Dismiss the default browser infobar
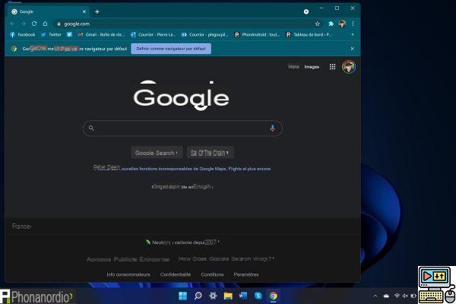The width and height of the screenshot is (456, 304). coord(352,49)
